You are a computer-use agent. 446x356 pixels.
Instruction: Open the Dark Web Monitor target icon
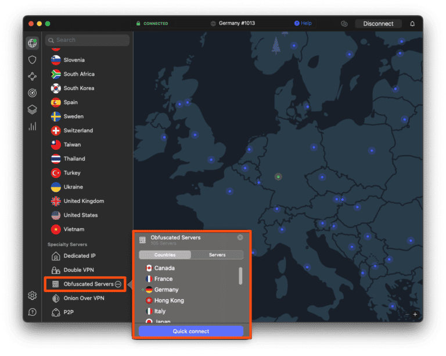pyautogui.click(x=33, y=93)
